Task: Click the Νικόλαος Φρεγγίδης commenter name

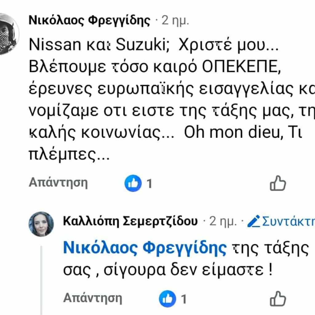Action: coord(89,21)
